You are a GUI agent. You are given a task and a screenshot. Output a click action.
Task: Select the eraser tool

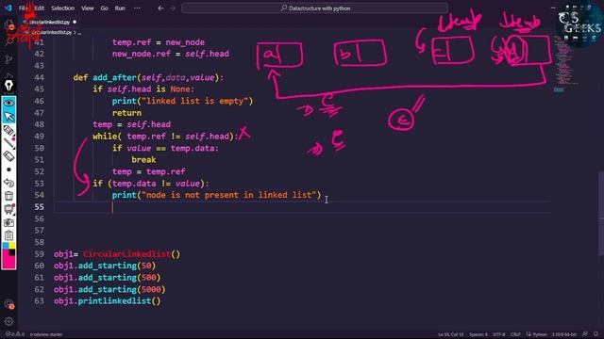point(8,156)
